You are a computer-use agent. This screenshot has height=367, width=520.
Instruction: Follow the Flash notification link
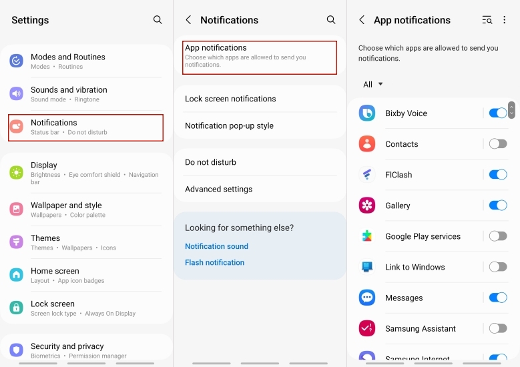214,262
